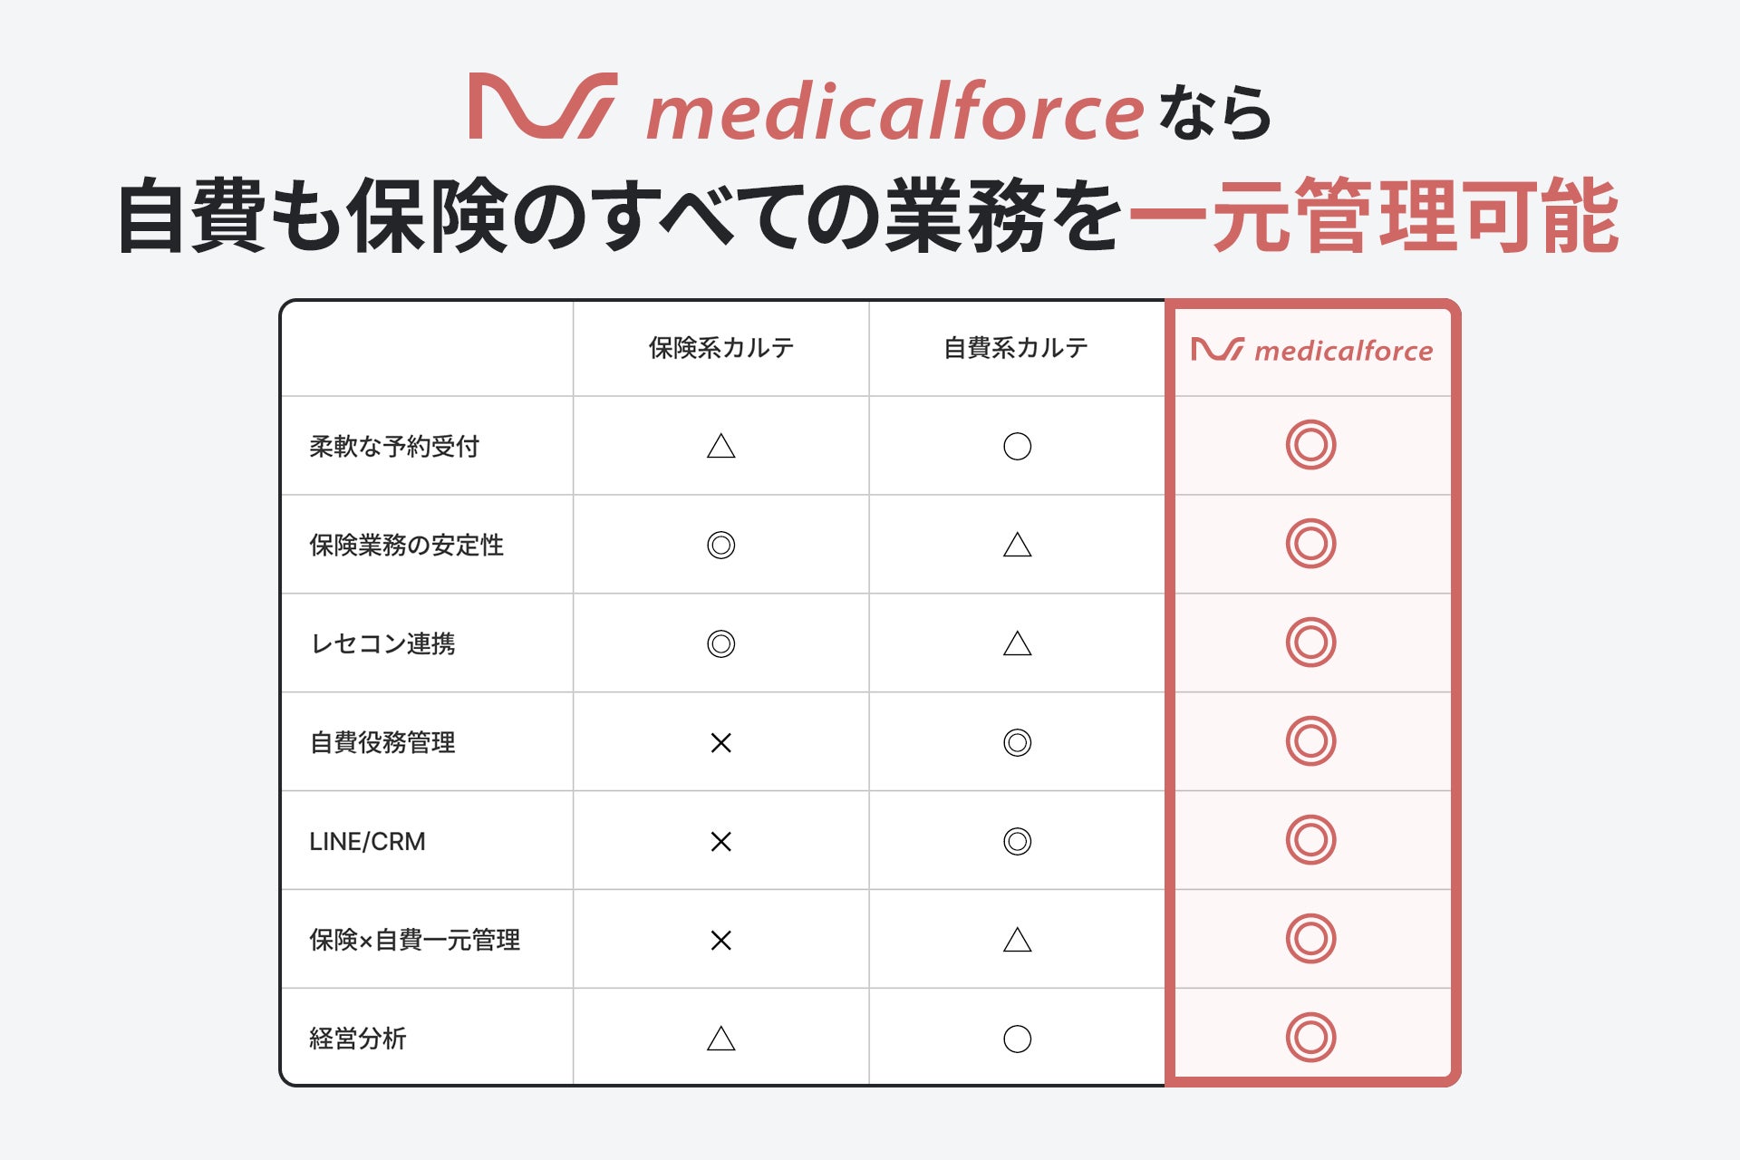Viewport: 1740px width, 1160px height.
Task: Click the red double circle in レセコン連携 row
Action: [1310, 643]
